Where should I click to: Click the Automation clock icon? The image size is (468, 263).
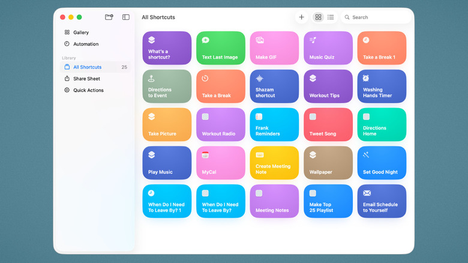point(67,44)
